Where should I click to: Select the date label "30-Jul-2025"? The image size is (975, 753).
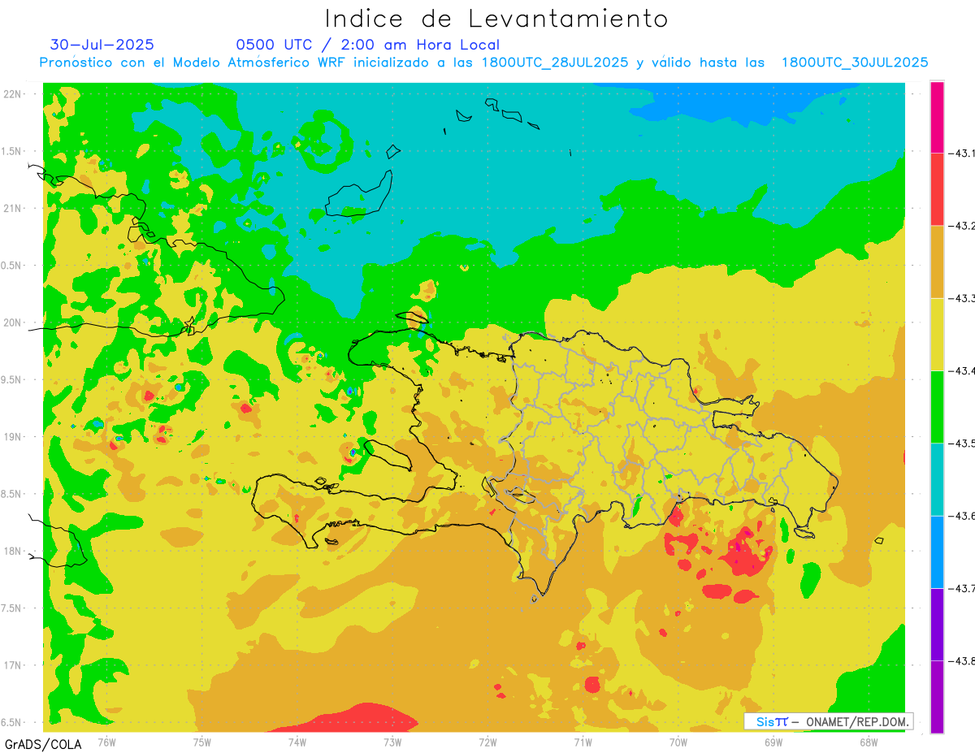(102, 45)
